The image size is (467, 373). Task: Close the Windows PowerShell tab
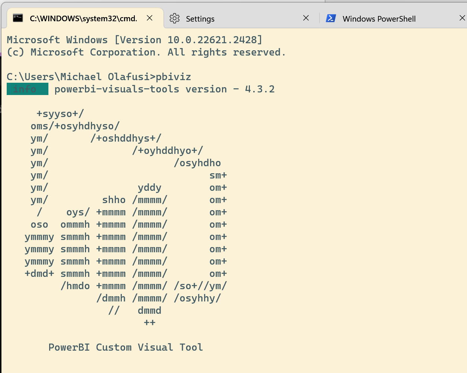(x=462, y=18)
